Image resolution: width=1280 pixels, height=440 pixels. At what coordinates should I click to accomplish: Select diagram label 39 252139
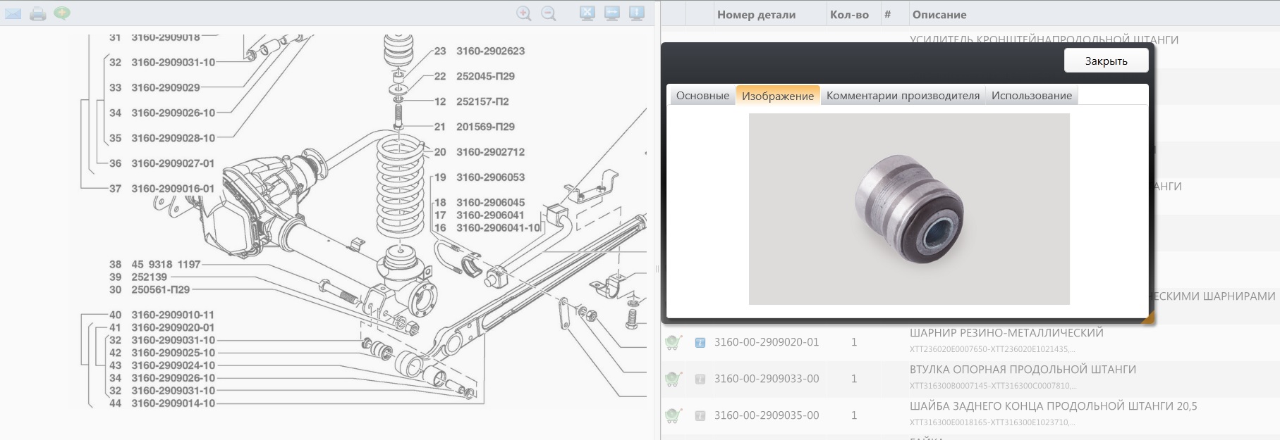click(x=138, y=277)
